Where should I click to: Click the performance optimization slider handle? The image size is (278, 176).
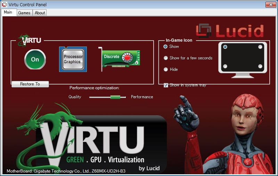click(x=115, y=97)
